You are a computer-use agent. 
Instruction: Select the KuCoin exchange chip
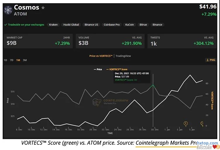[129, 25]
